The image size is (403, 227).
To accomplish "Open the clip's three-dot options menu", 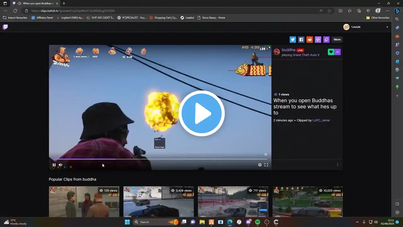I will [x=338, y=165].
